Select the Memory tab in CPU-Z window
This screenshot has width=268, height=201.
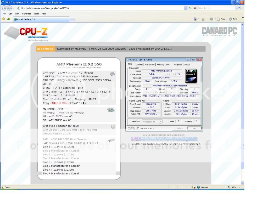tap(160, 65)
